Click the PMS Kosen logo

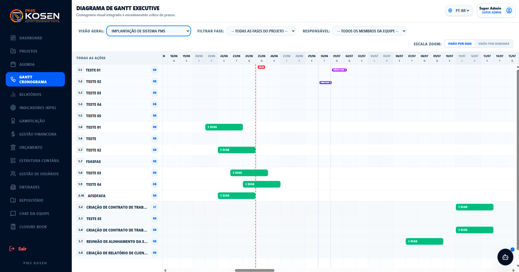[35, 16]
